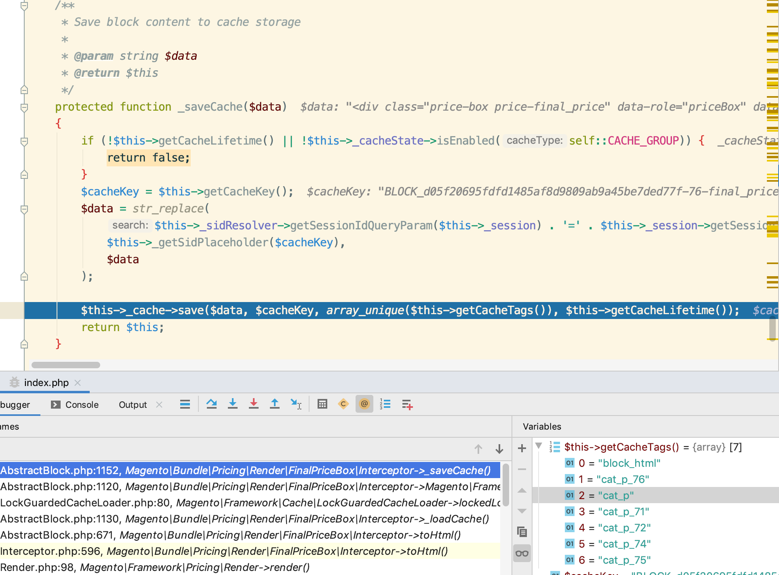Click the CACHE_GROUP constant
This screenshot has height=575, width=779.
643,141
